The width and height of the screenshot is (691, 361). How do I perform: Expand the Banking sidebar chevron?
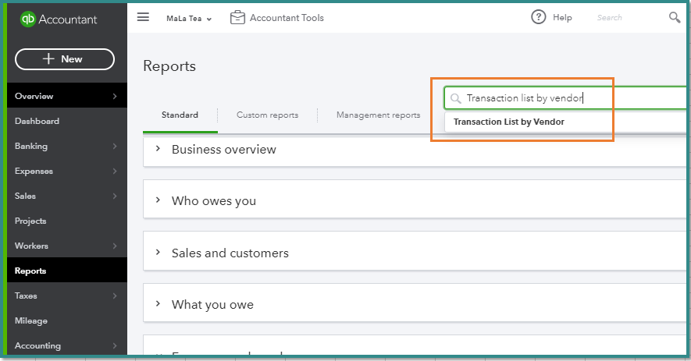coord(115,146)
